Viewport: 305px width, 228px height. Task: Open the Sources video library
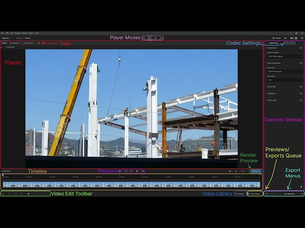pyautogui.click(x=240, y=194)
